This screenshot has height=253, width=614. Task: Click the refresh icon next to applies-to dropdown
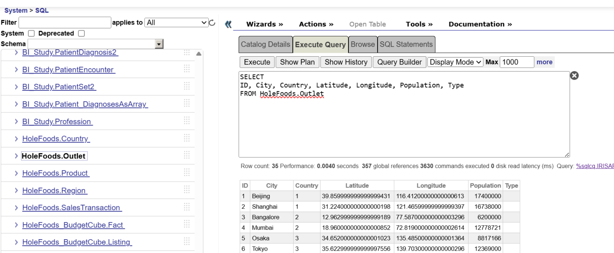pyautogui.click(x=212, y=23)
